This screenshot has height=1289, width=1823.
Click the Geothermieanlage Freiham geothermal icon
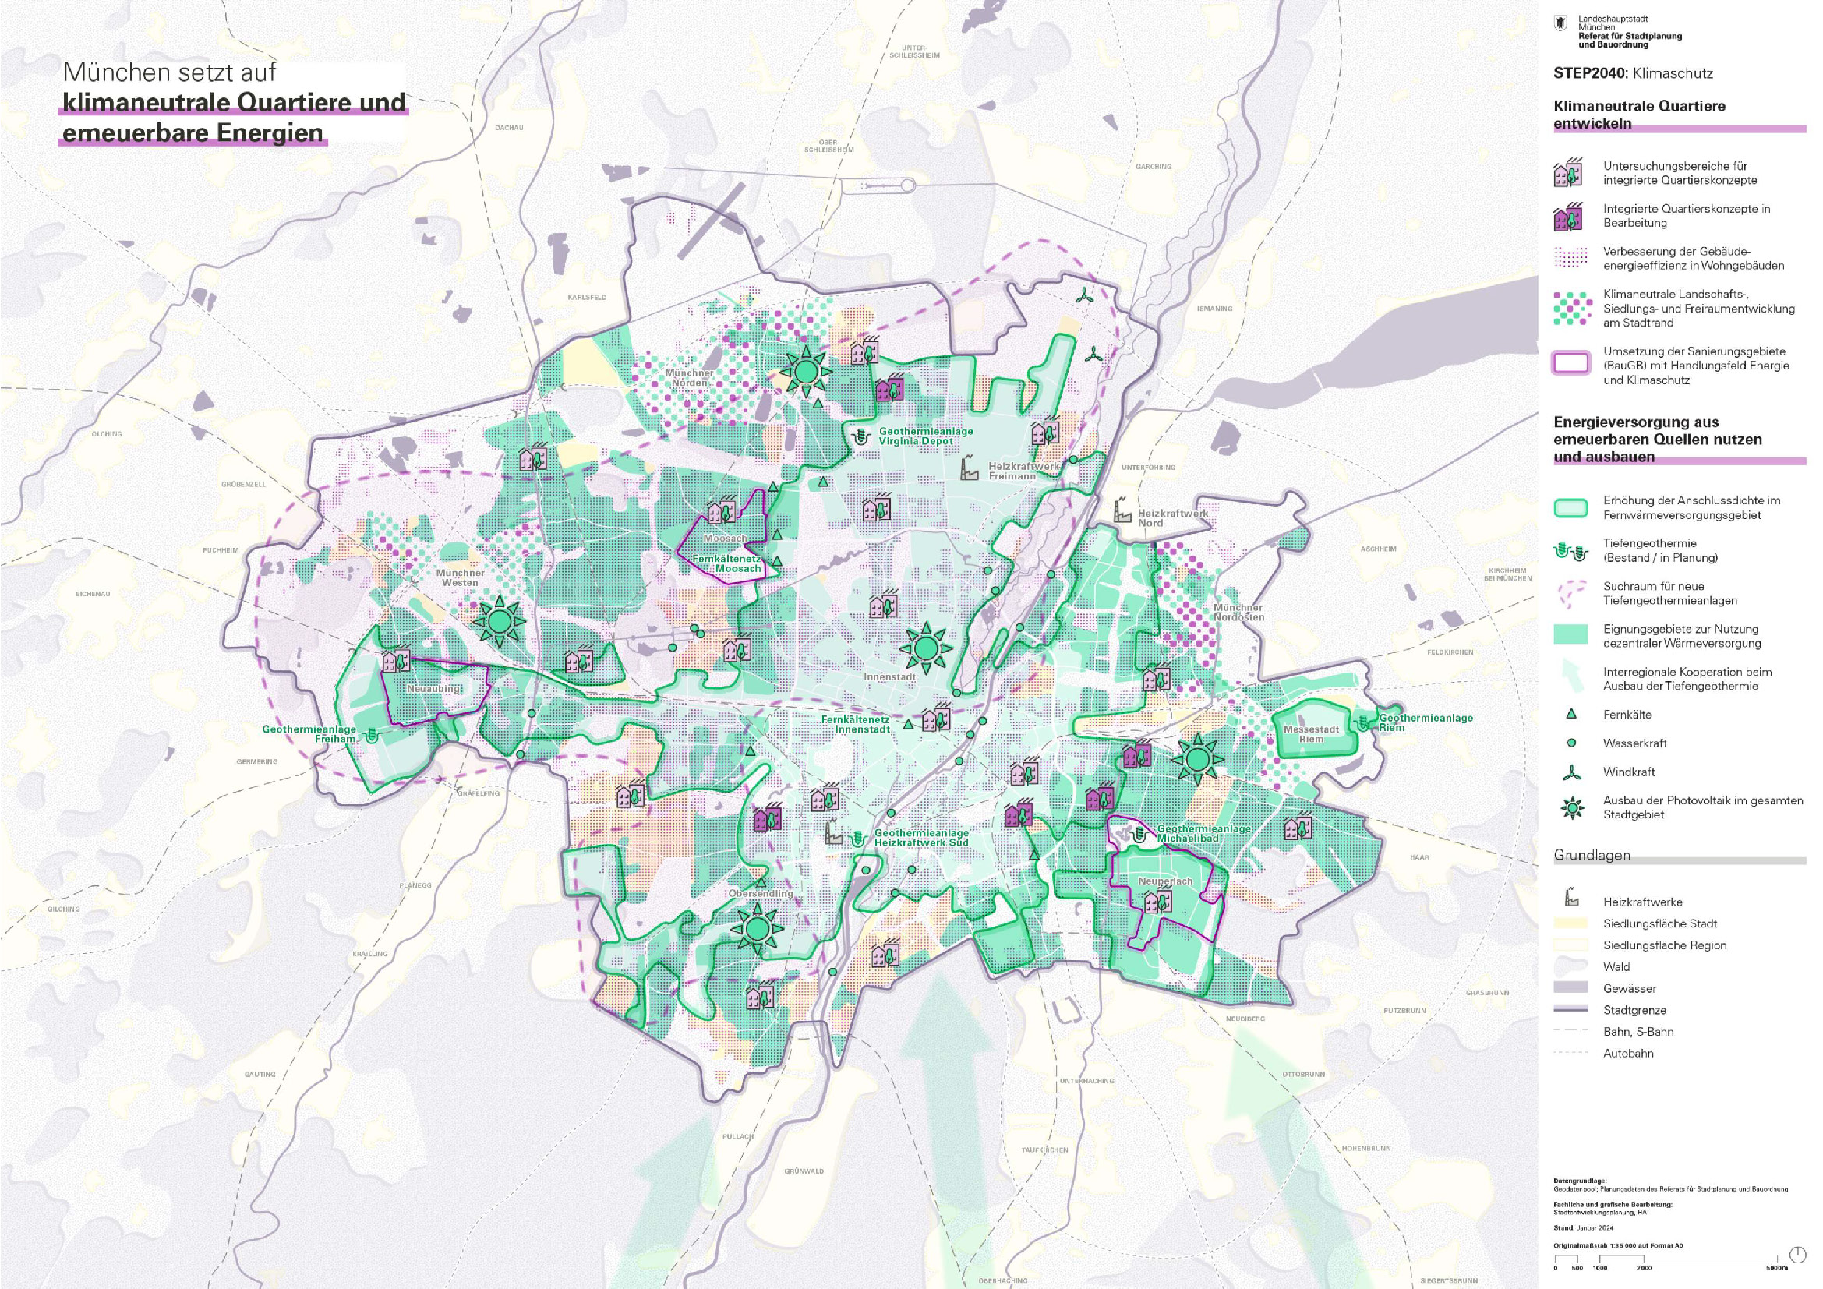371,735
